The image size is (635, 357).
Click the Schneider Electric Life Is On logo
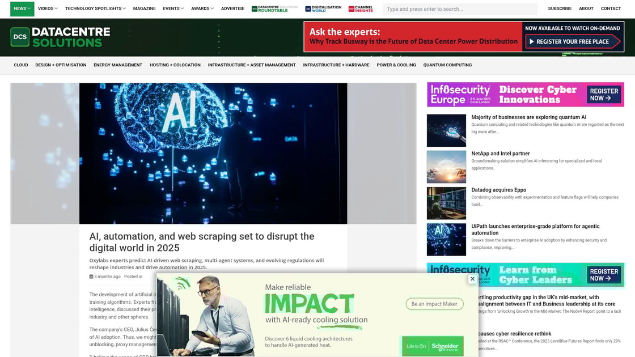(433, 346)
